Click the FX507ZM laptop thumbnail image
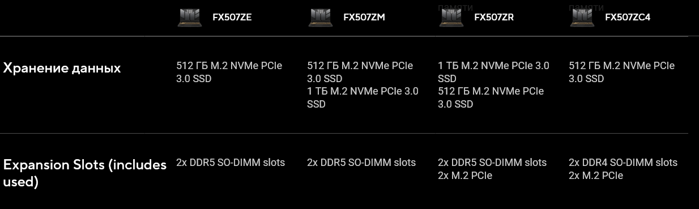 click(x=320, y=17)
